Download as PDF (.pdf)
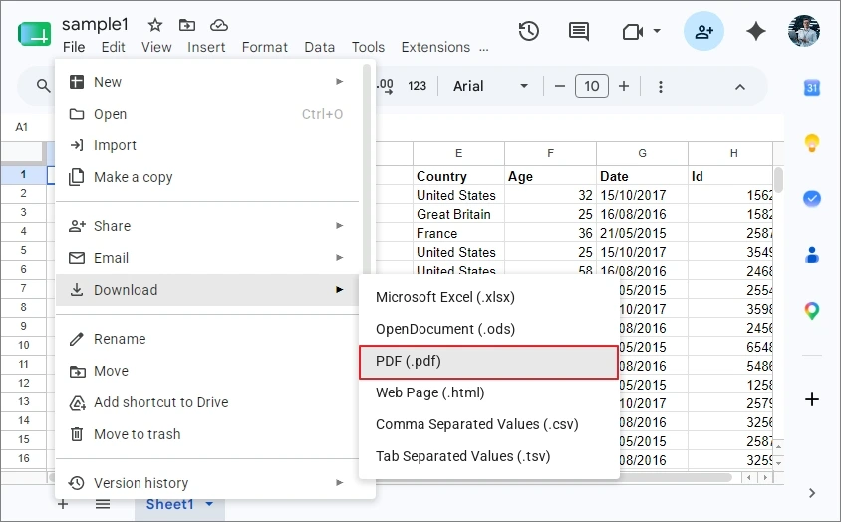The width and height of the screenshot is (841, 522). pyautogui.click(x=488, y=361)
